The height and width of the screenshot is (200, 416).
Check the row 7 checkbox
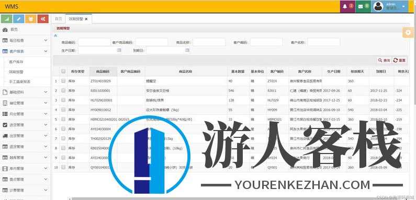click(63, 138)
